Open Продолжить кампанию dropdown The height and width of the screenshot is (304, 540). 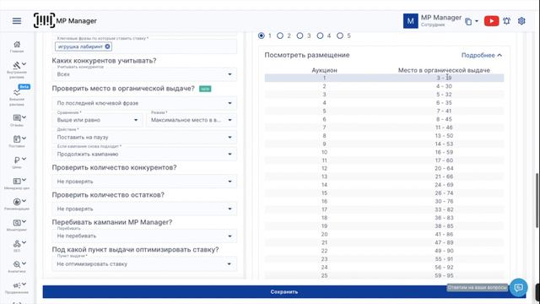144,154
